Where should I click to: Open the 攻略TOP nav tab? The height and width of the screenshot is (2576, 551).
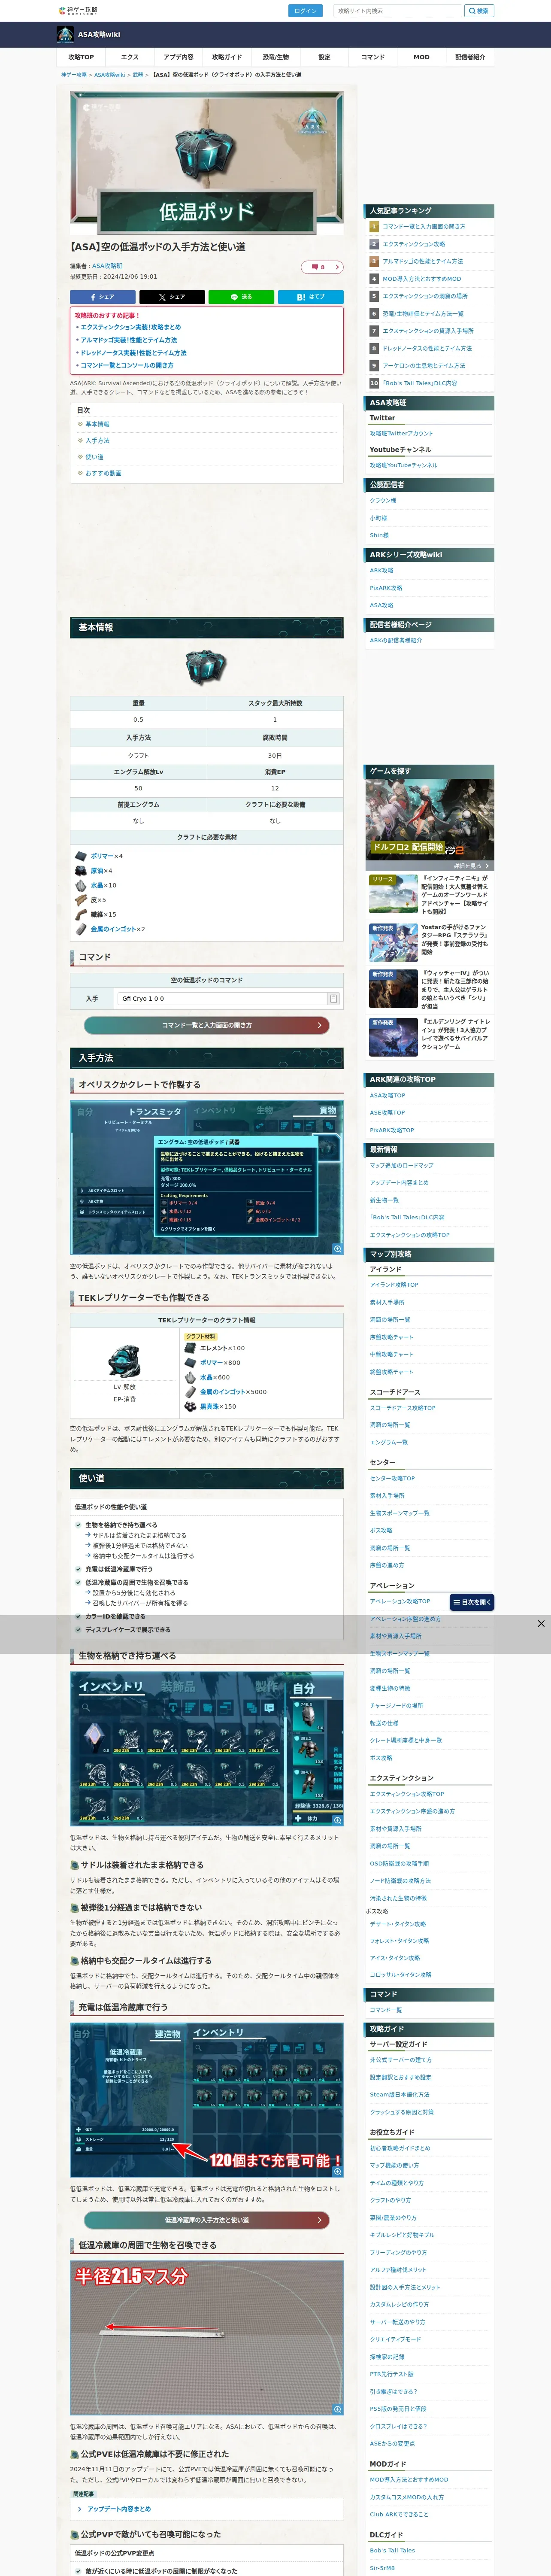81,57
